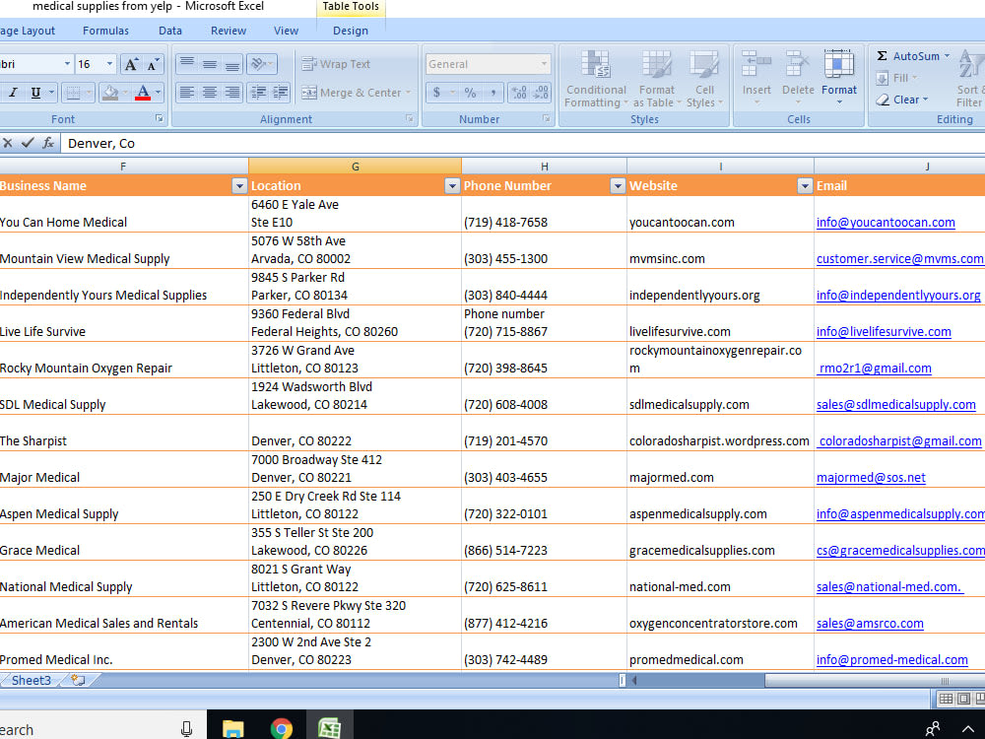This screenshot has width=985, height=739.
Task: Toggle Wrap Text
Action: [x=336, y=64]
